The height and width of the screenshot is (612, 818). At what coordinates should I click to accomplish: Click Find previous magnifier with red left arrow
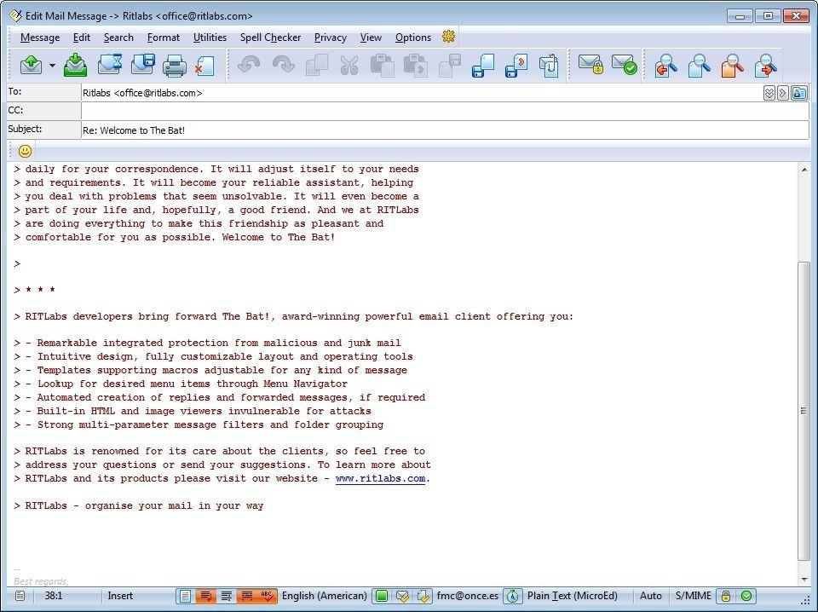pos(665,66)
